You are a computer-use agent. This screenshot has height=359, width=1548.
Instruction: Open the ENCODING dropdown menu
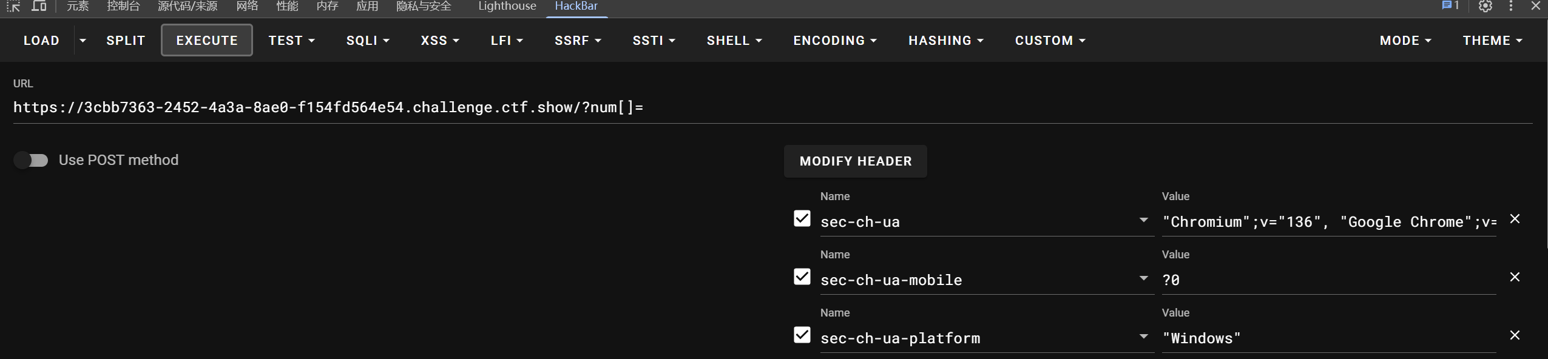(834, 41)
